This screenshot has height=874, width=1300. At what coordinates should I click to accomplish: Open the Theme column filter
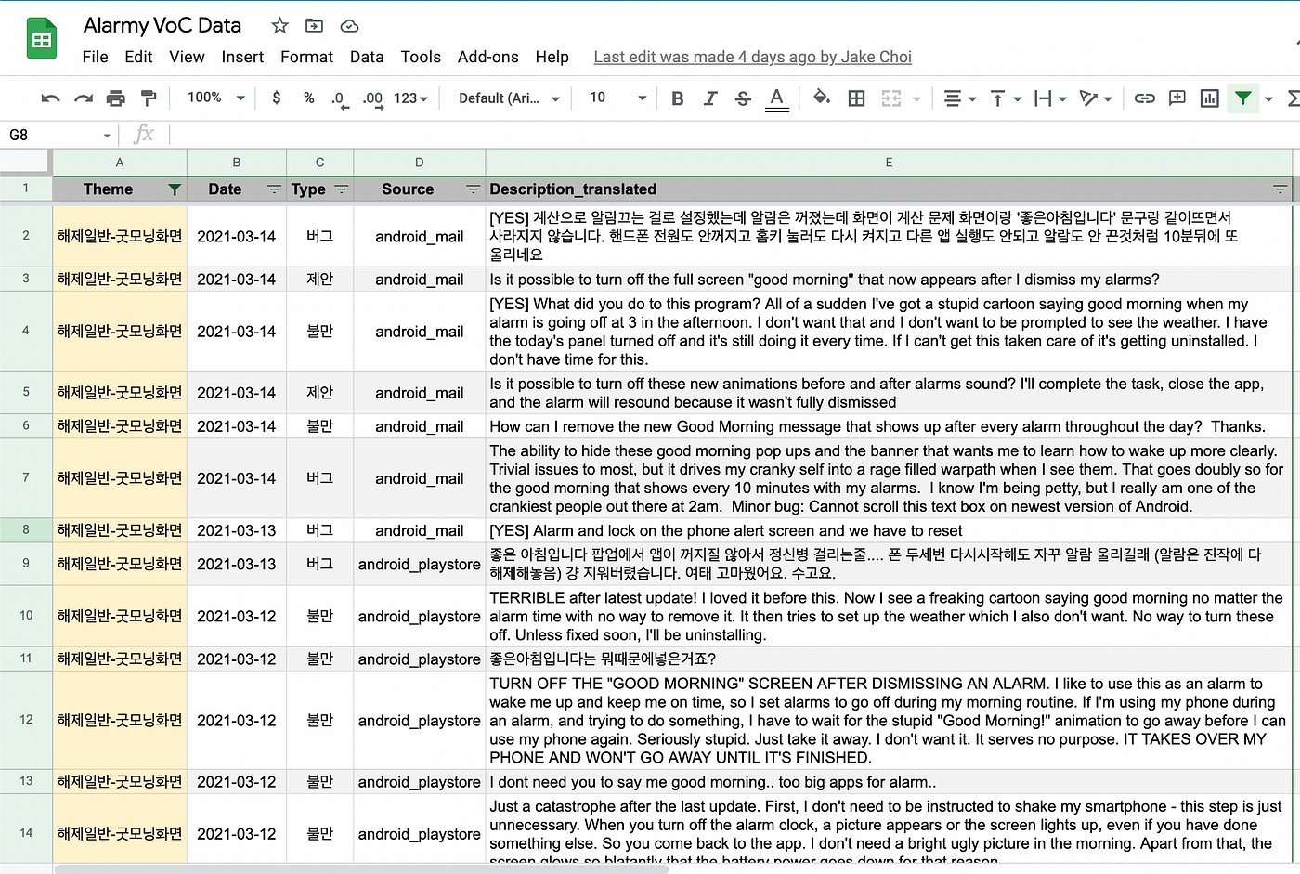tap(174, 189)
